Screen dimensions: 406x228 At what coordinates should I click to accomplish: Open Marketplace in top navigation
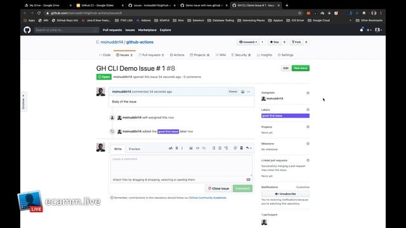click(x=147, y=30)
